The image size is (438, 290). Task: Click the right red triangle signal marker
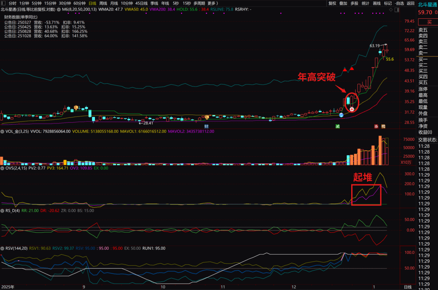tap(352, 69)
